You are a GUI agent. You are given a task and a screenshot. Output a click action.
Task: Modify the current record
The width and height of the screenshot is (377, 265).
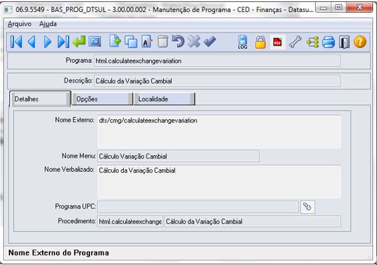coord(147,41)
